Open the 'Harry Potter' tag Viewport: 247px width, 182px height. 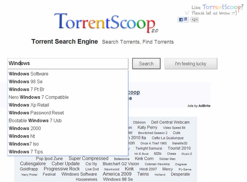(30, 175)
